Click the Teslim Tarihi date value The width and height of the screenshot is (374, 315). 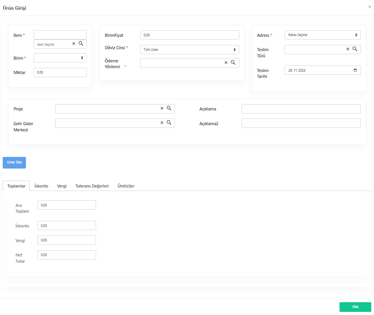[297, 71]
